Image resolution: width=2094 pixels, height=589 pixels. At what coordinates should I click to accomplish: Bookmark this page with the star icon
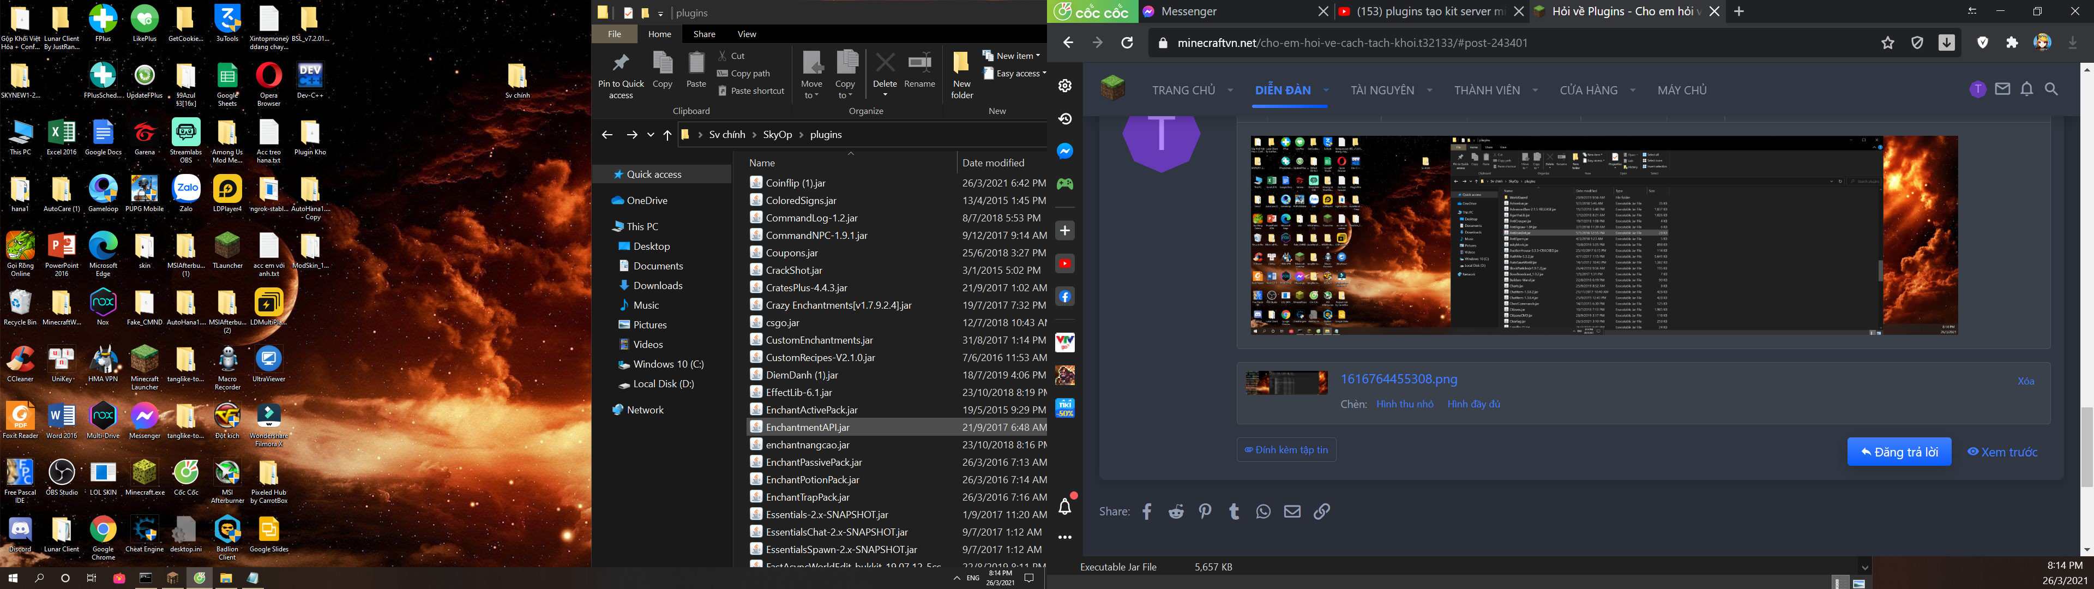click(x=1887, y=43)
